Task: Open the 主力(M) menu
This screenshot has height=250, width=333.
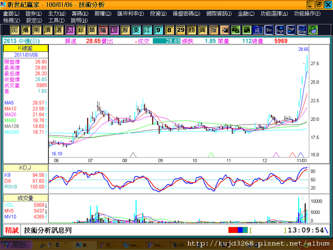Action: [x=57, y=13]
